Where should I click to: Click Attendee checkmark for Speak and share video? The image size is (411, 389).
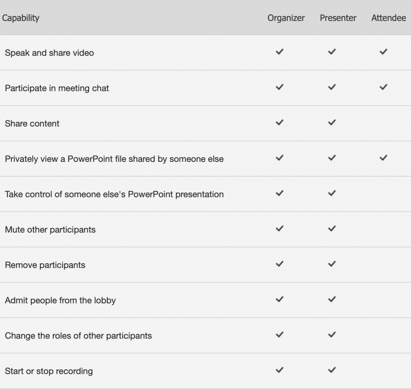tap(383, 52)
